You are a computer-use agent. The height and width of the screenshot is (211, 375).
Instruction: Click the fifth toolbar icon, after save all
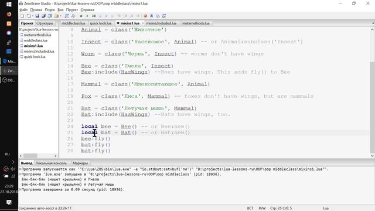50,16
